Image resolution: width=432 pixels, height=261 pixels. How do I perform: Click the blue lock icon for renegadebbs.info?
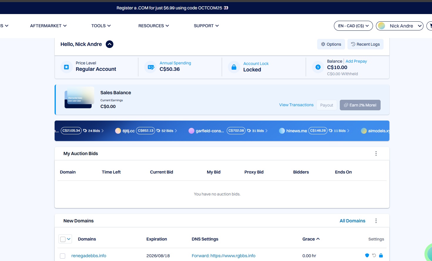click(381, 255)
